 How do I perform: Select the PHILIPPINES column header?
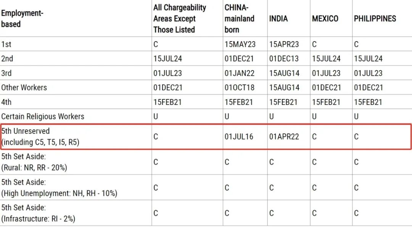(x=375, y=18)
